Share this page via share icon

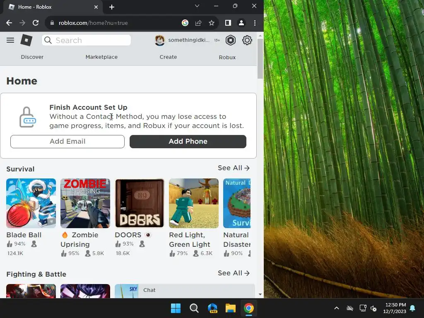pos(198,23)
